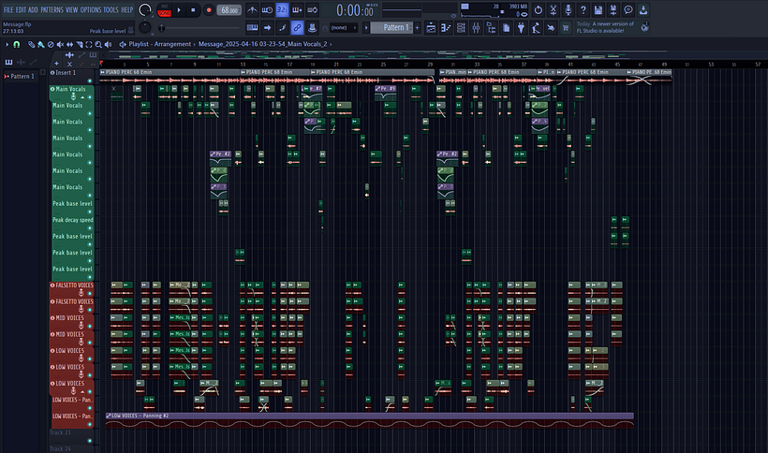
Task: Click the export render floppy icon
Action: (x=613, y=9)
